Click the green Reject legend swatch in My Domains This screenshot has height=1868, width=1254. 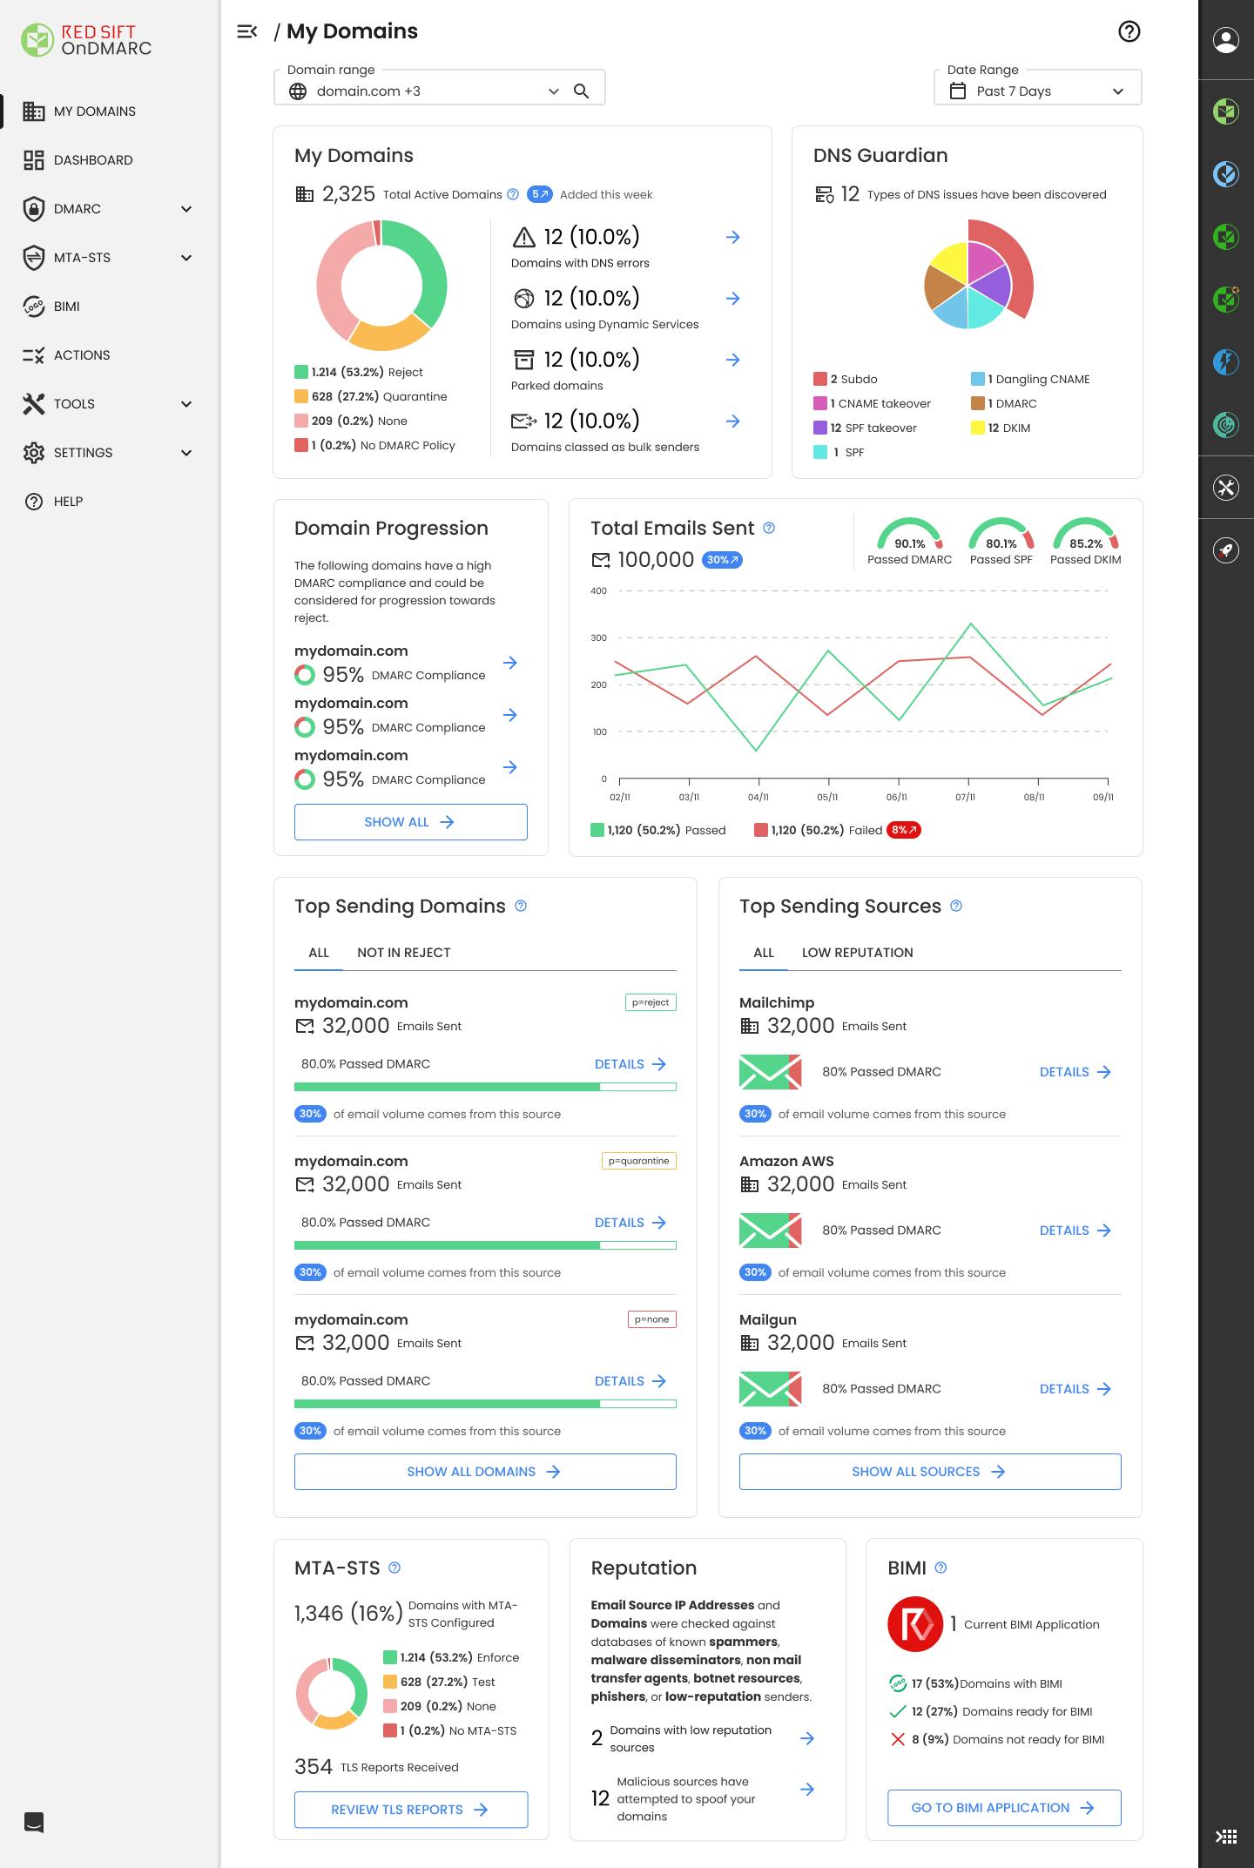[x=301, y=372]
